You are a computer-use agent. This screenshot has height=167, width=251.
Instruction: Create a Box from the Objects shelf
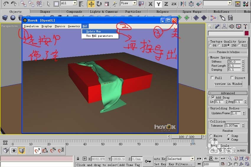(x=5, y=18)
